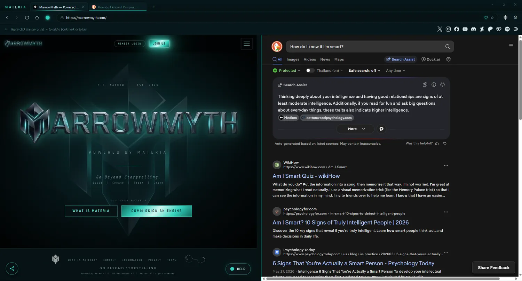Open options menu for WikiHow result
The width and height of the screenshot is (522, 281).
pyautogui.click(x=446, y=165)
